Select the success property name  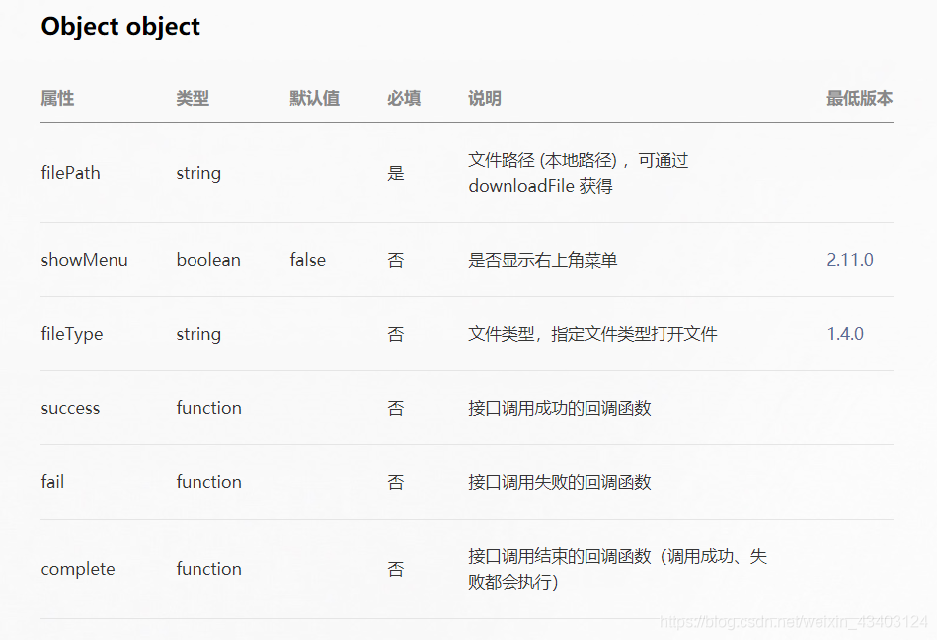(x=70, y=408)
